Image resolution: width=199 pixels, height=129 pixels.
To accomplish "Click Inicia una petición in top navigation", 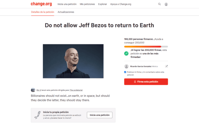I will 67,4.
